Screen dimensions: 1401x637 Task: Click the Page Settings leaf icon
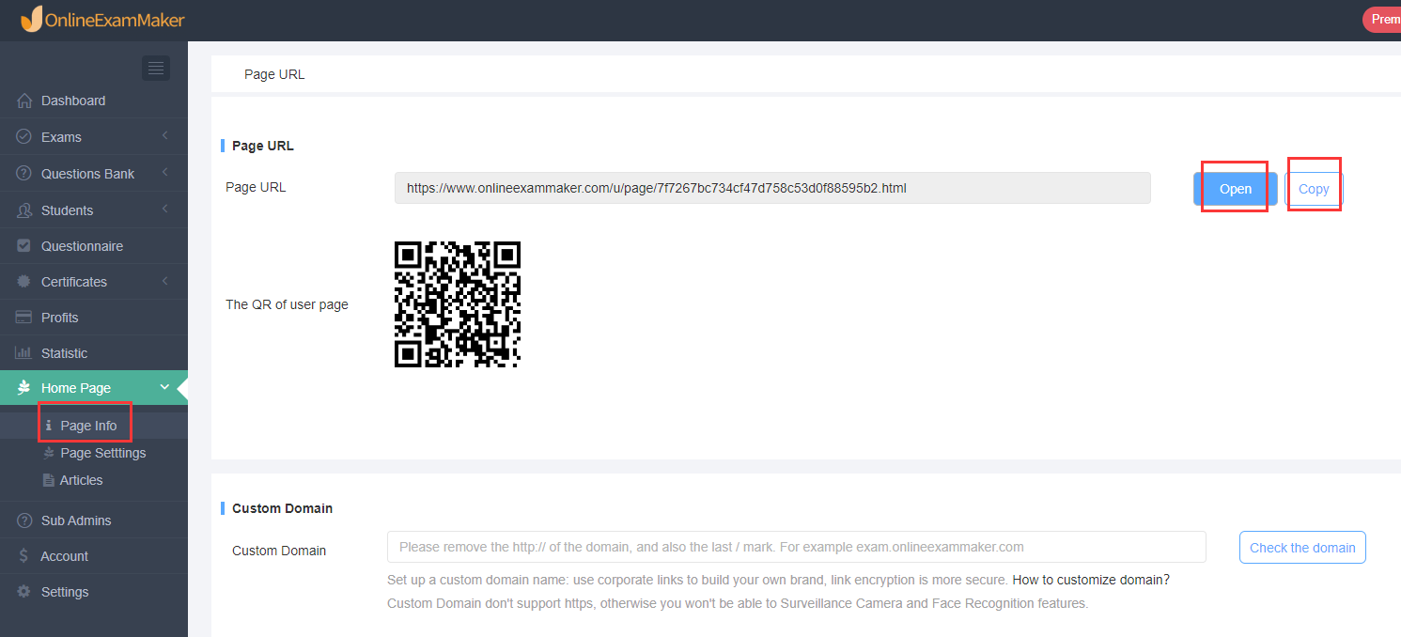(49, 453)
